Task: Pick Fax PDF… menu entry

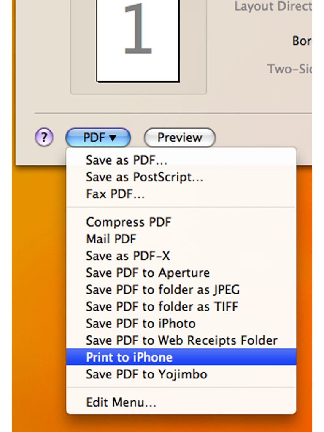Action: tap(181, 194)
